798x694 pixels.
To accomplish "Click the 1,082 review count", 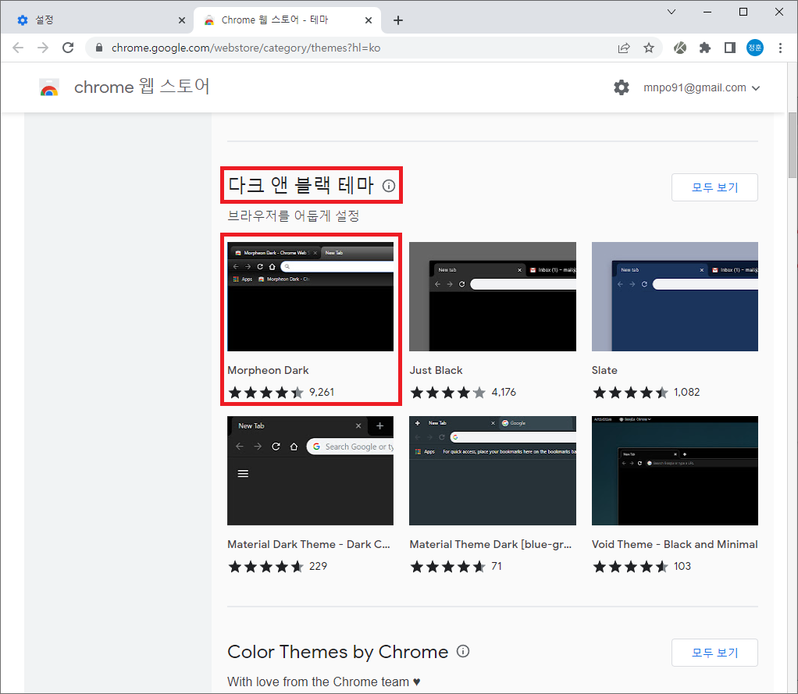I will tap(686, 393).
